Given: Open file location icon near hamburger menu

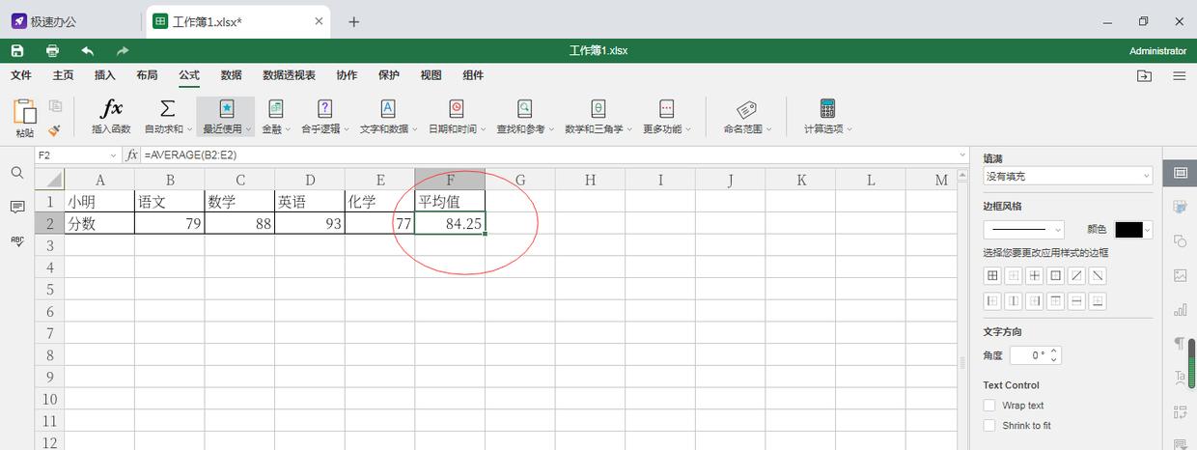Looking at the screenshot, I should click(1144, 75).
